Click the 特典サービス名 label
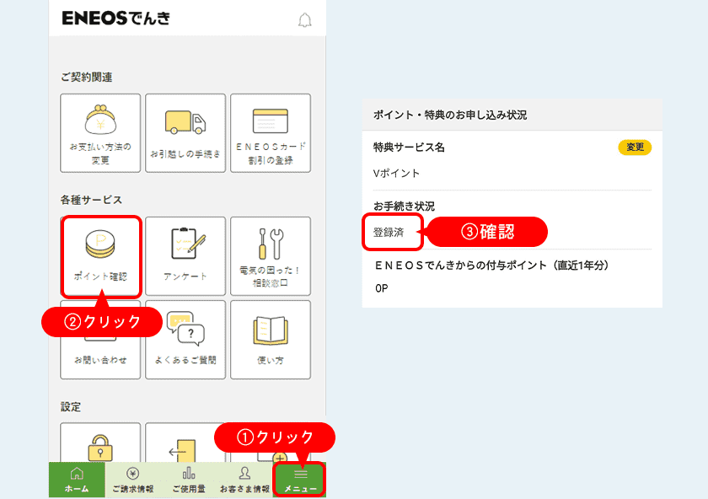This screenshot has height=499, width=708. tap(409, 148)
